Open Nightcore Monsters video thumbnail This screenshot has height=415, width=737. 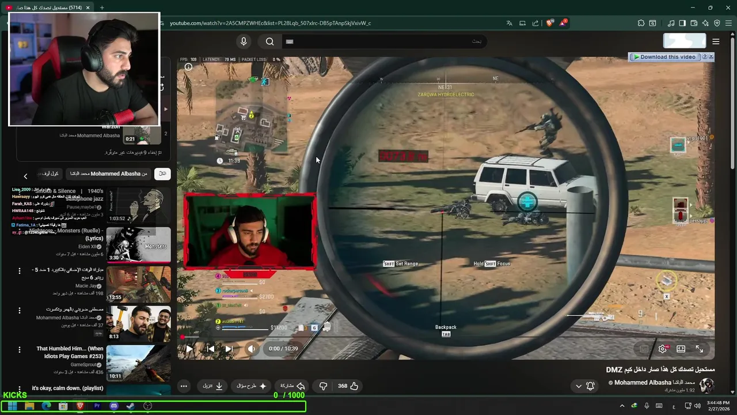138,245
